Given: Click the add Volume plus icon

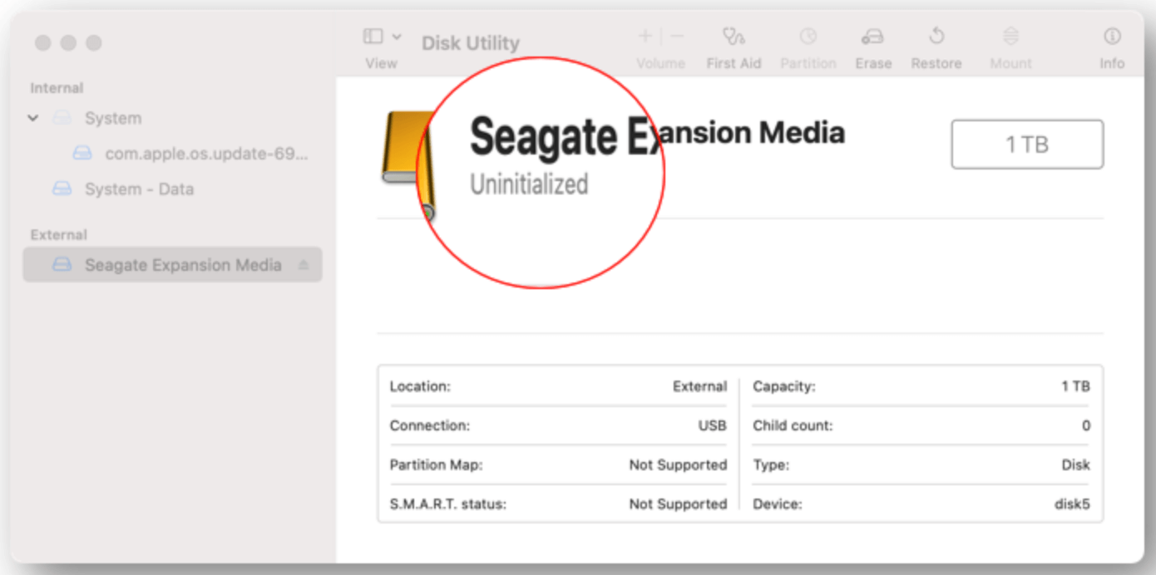Looking at the screenshot, I should coord(645,36).
